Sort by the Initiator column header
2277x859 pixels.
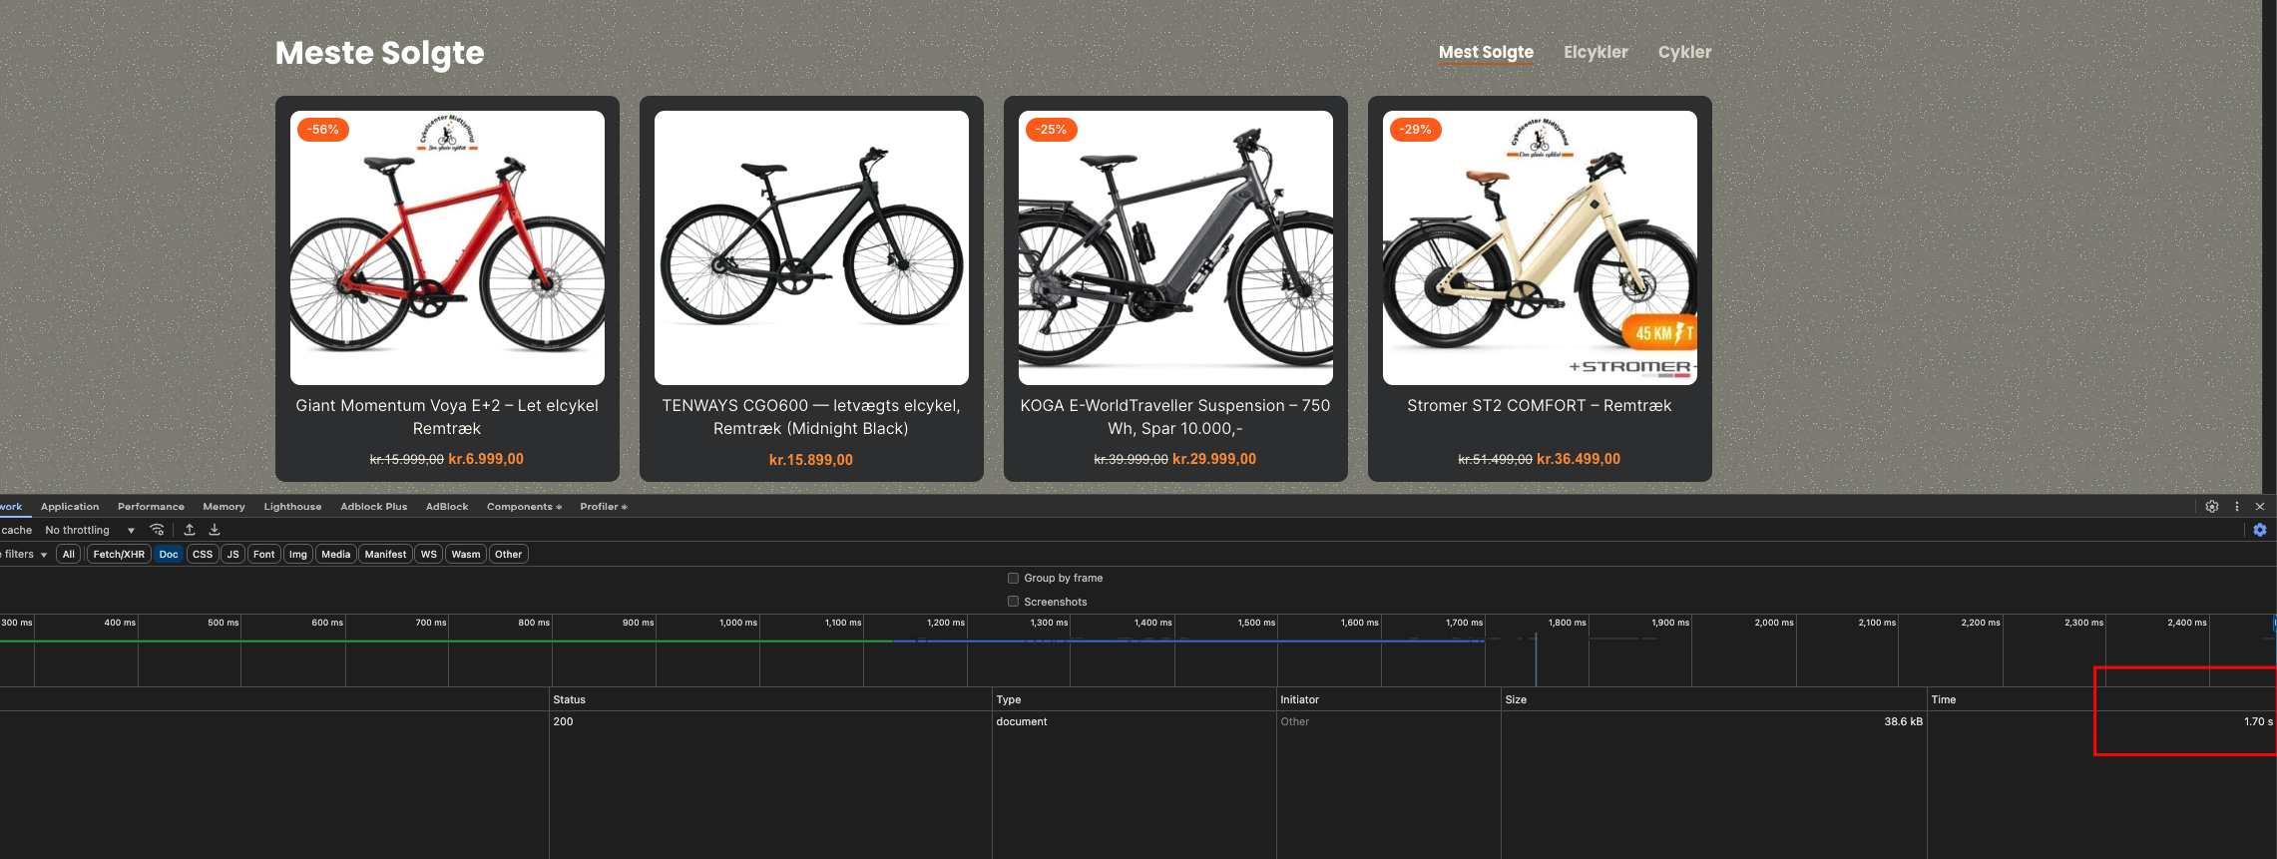[x=1389, y=699]
